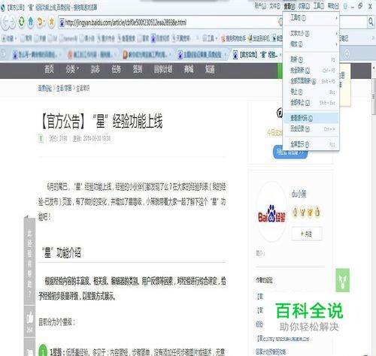
Task: Click the browser back arrow
Action: (5, 22)
